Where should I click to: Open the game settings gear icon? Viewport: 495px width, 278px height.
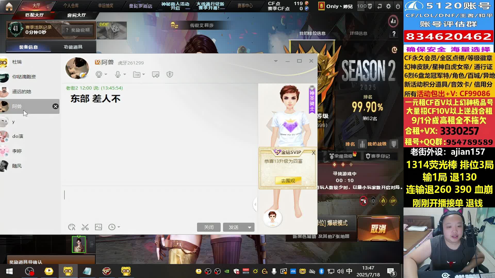point(389,6)
